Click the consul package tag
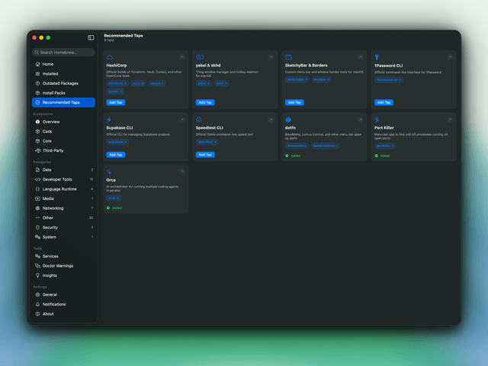Image resolution: width=488 pixels, height=366 pixels. click(x=157, y=83)
